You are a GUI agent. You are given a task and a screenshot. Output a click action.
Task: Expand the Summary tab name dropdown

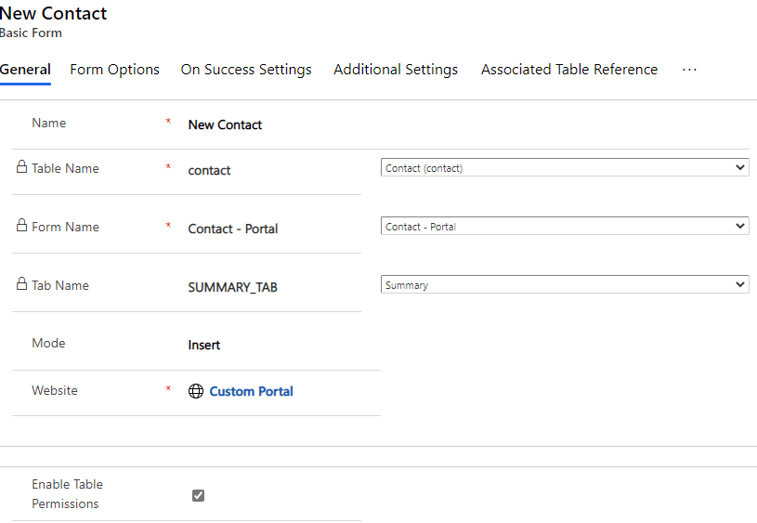pos(564,285)
